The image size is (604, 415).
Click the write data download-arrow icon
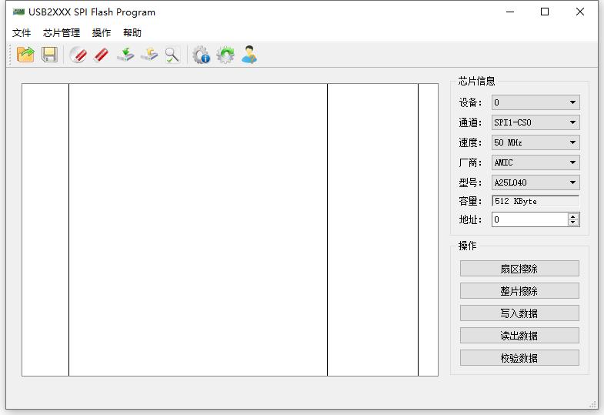click(x=125, y=55)
